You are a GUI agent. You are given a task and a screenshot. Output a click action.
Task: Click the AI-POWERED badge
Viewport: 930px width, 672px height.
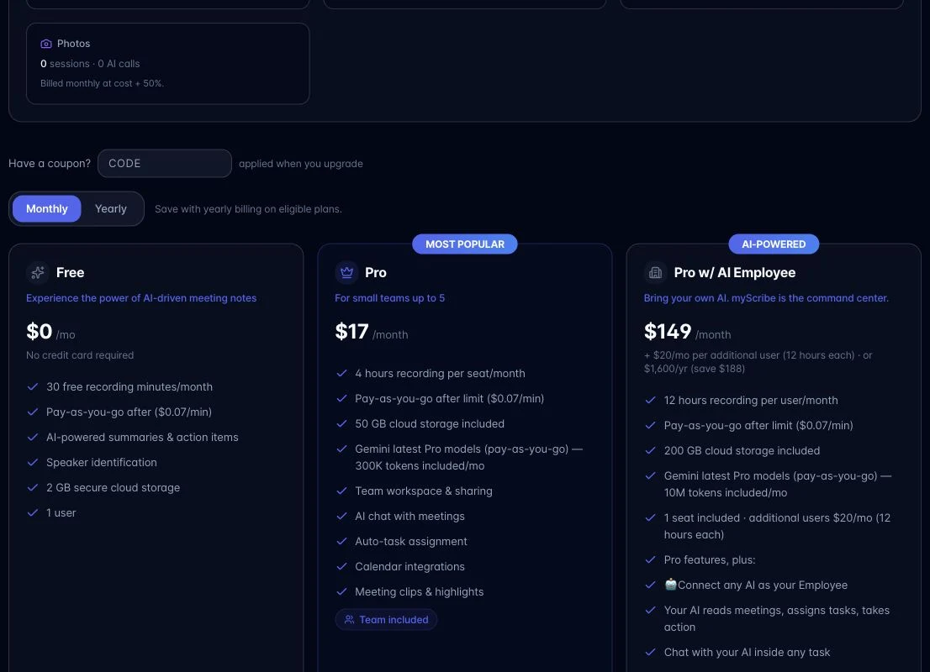[x=774, y=244]
